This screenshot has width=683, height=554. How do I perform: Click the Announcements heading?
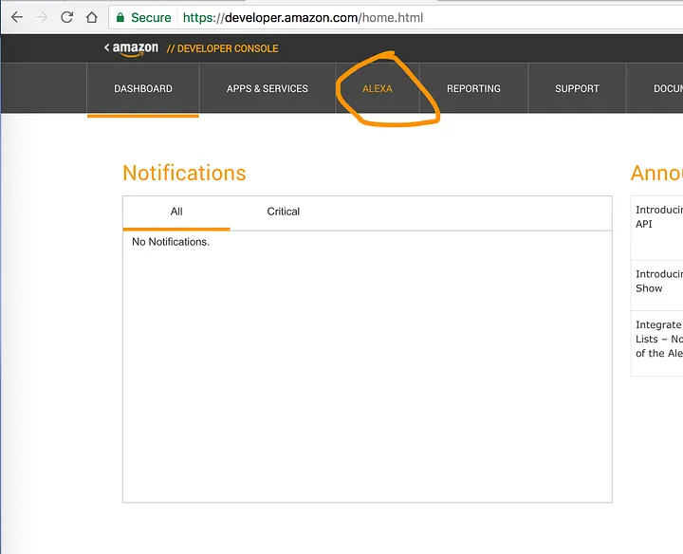click(x=656, y=173)
